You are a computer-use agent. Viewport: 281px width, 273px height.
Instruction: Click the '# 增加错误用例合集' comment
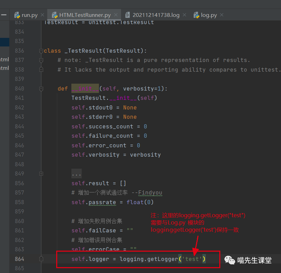coord(97,240)
